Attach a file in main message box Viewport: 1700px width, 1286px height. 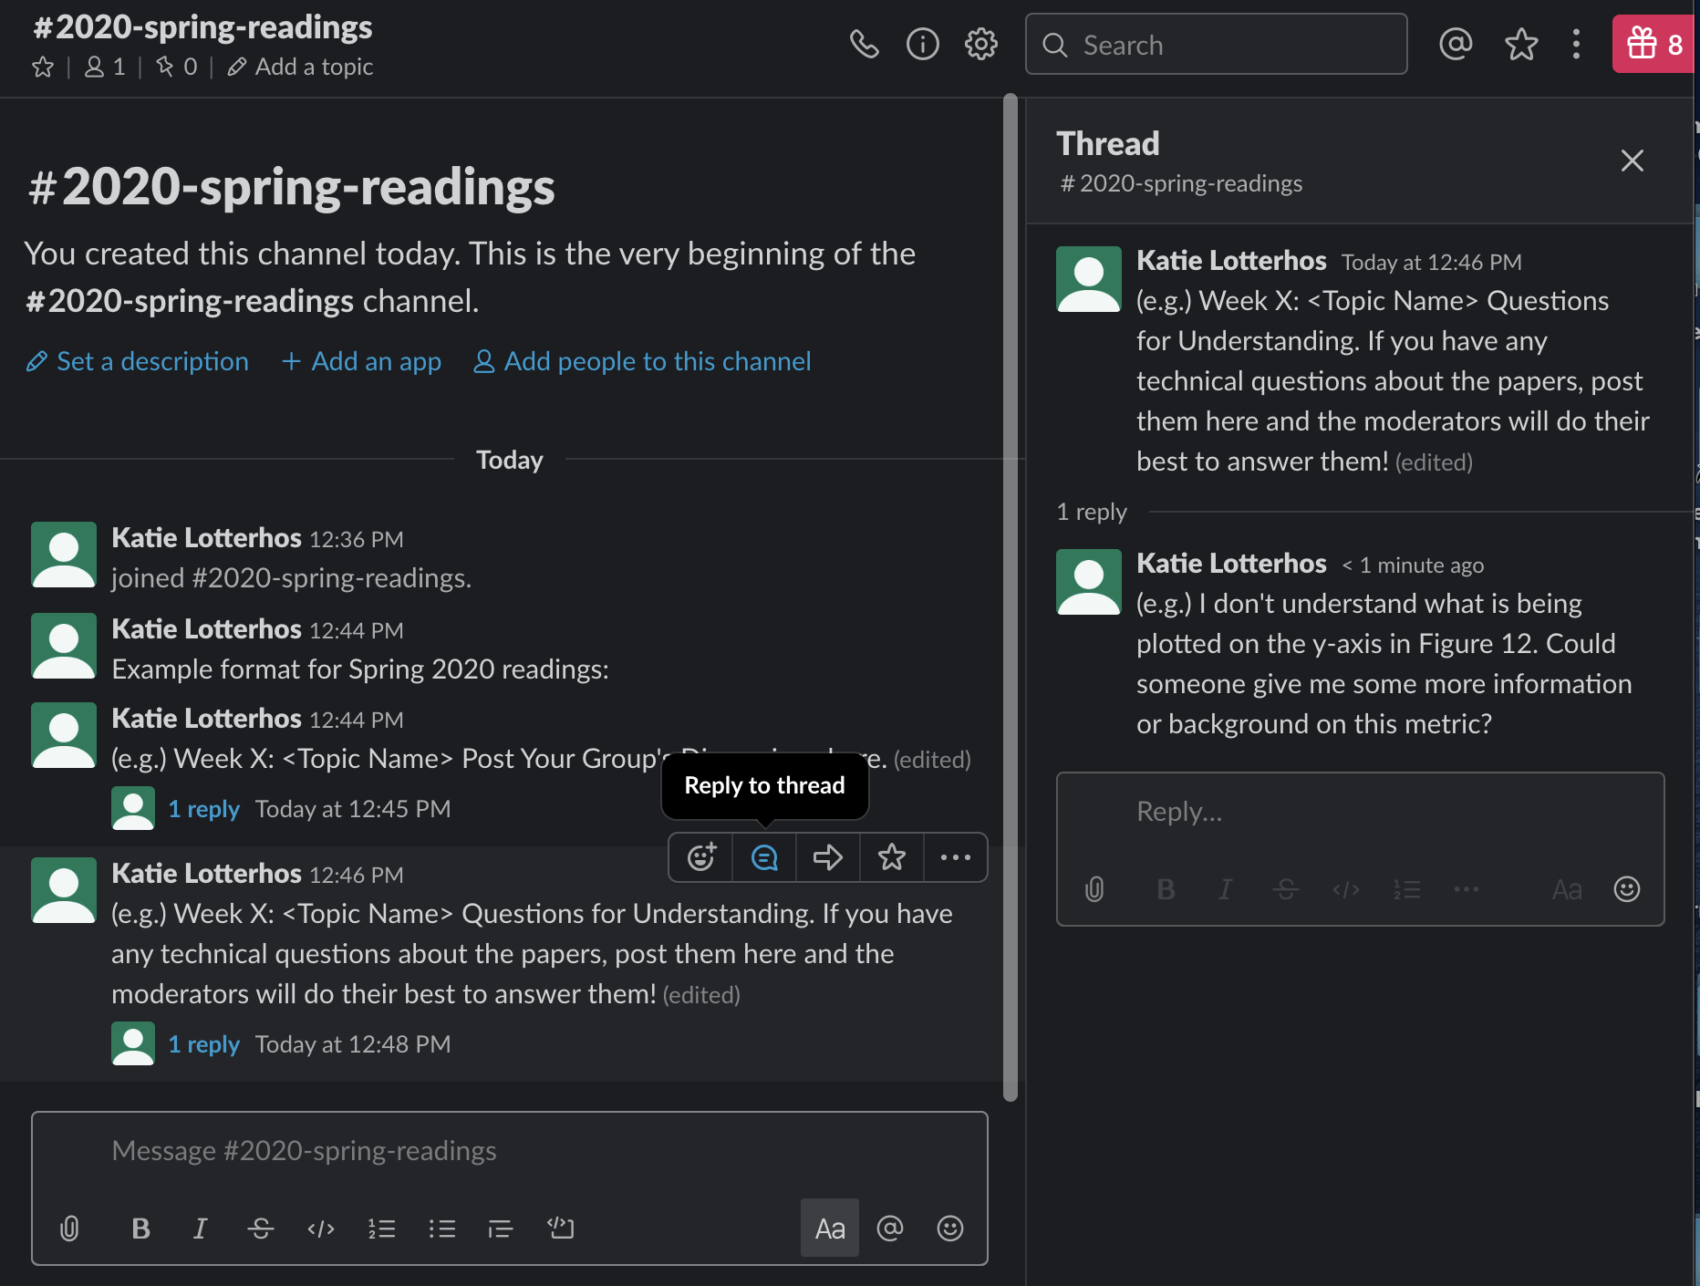[x=69, y=1229]
